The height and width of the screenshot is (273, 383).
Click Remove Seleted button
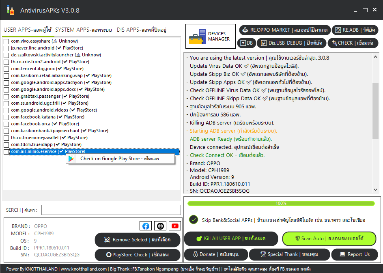point(138,240)
